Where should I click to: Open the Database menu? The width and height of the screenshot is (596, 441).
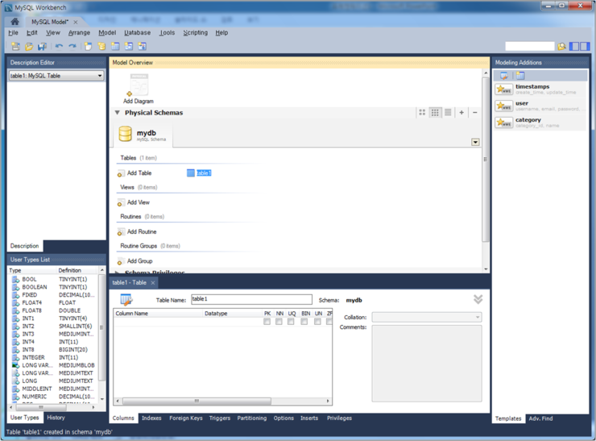[138, 33]
